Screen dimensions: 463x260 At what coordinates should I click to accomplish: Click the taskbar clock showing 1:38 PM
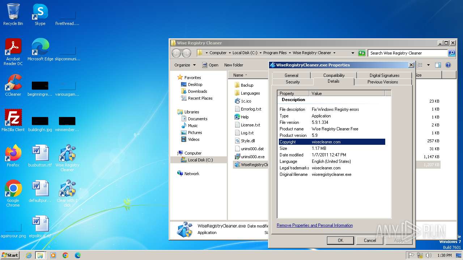click(x=444, y=255)
